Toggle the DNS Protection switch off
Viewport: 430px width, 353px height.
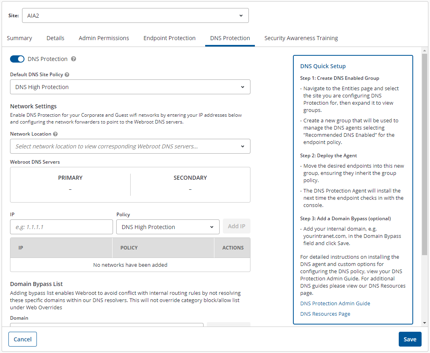click(17, 59)
